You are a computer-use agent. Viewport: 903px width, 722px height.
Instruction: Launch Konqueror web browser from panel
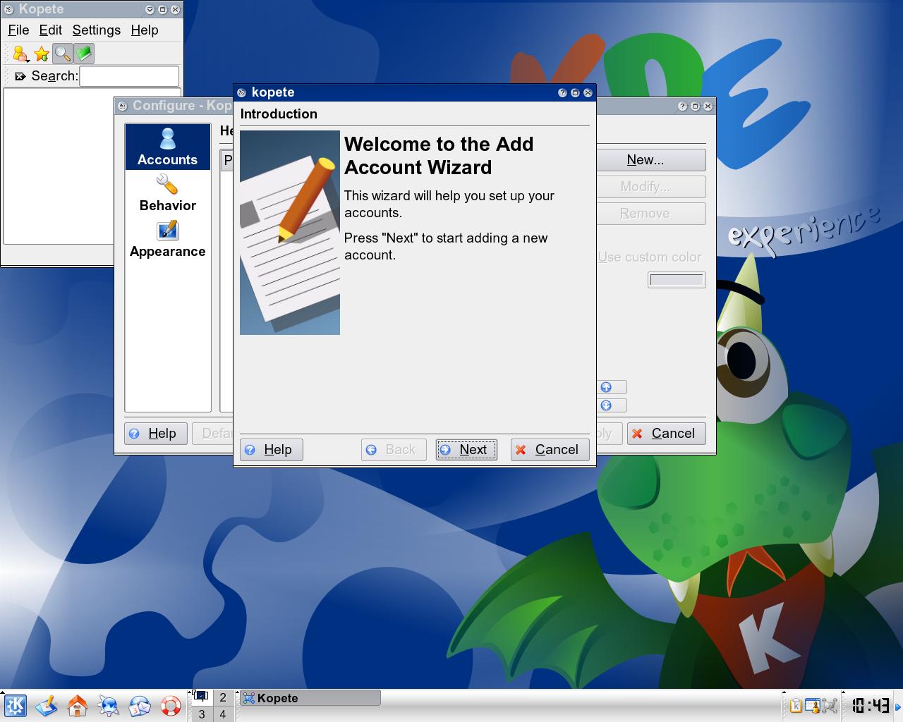pyautogui.click(x=109, y=706)
